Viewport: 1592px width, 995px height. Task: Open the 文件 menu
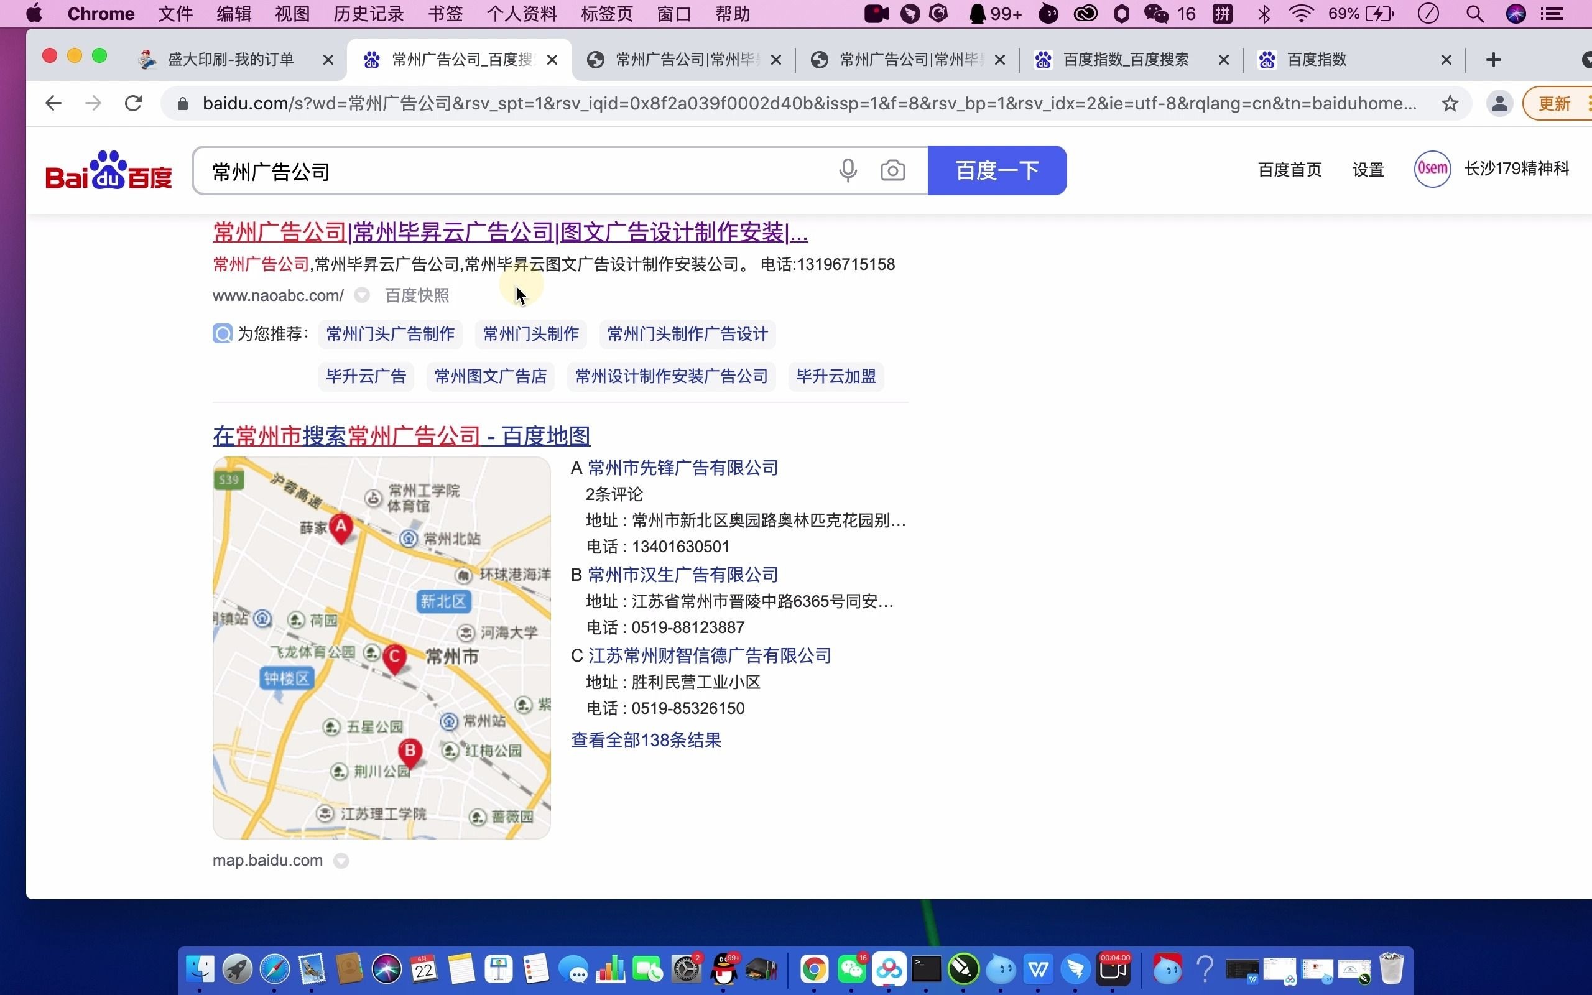[x=175, y=14]
